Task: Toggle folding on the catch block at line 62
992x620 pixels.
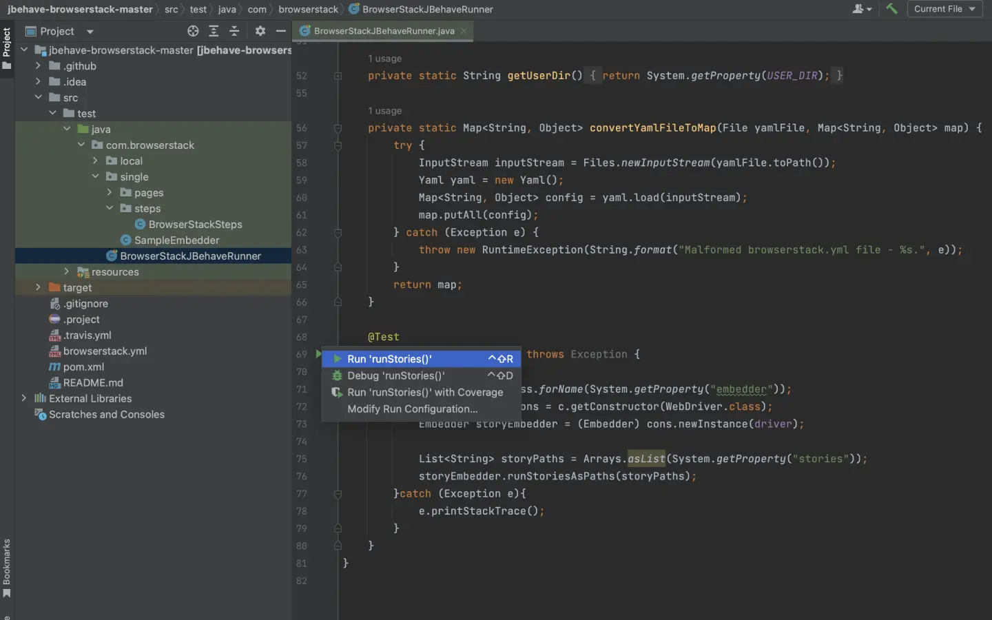Action: click(x=338, y=233)
